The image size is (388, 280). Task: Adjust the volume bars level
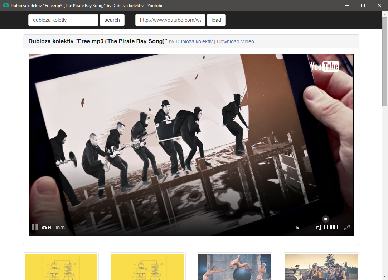click(331, 227)
